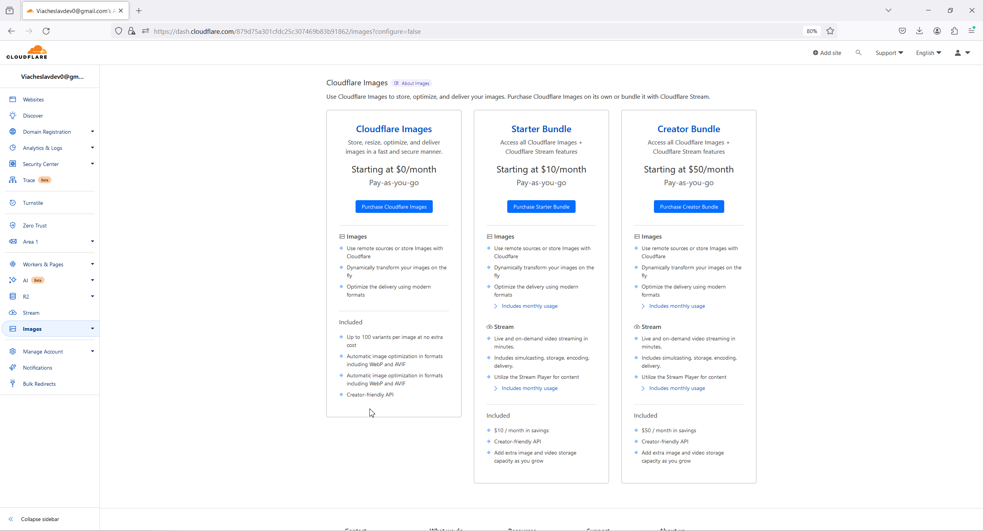Click the Cloudflare logo
This screenshot has height=531, width=983.
point(27,52)
